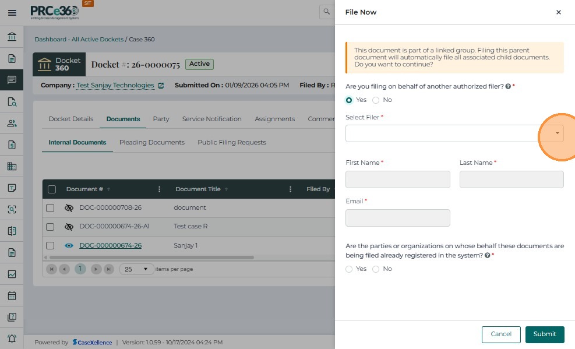
Task: Select Yes for parties already registered
Action: click(x=349, y=269)
